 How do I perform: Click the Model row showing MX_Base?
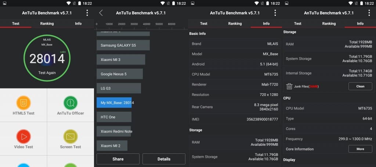(235, 54)
